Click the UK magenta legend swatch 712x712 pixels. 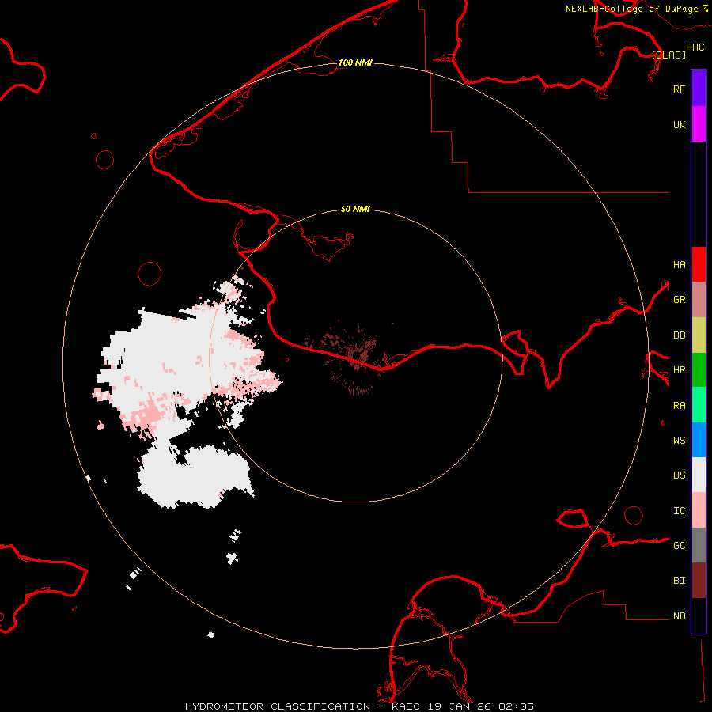(x=699, y=124)
